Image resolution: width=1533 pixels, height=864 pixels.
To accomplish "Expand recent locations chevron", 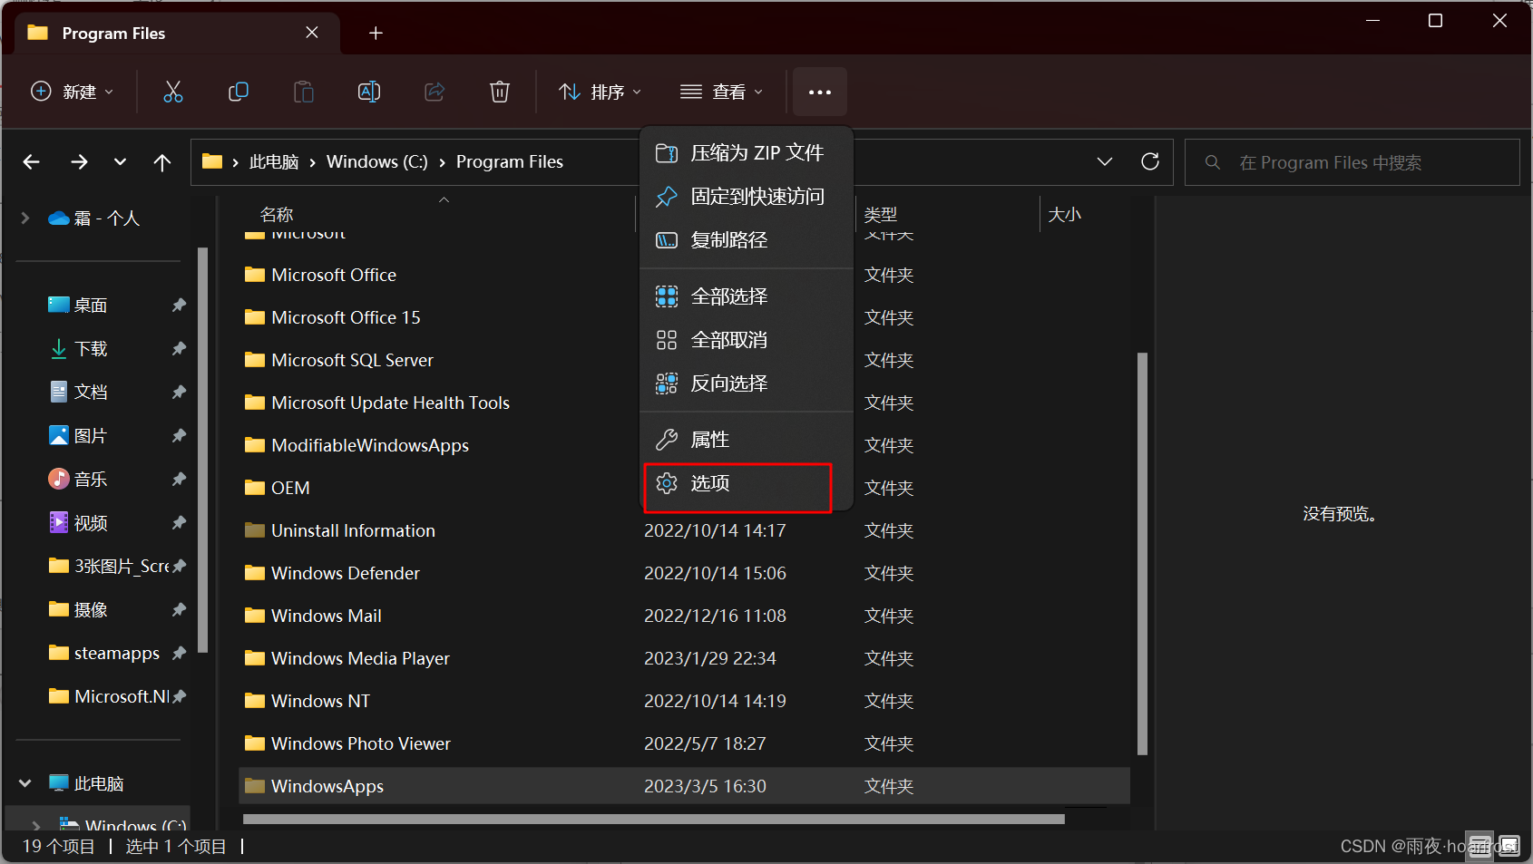I will [120, 162].
